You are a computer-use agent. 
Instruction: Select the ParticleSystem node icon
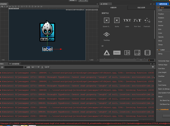tap(148, 20)
